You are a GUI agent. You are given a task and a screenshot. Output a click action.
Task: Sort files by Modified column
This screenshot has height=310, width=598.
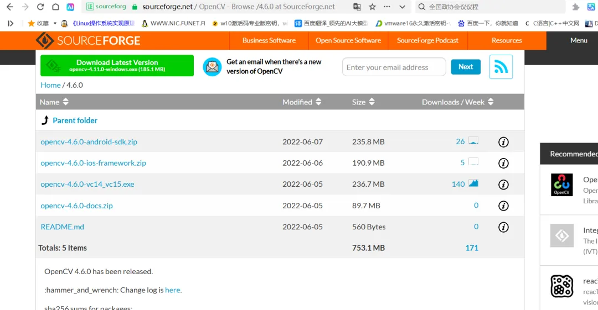[302, 102]
